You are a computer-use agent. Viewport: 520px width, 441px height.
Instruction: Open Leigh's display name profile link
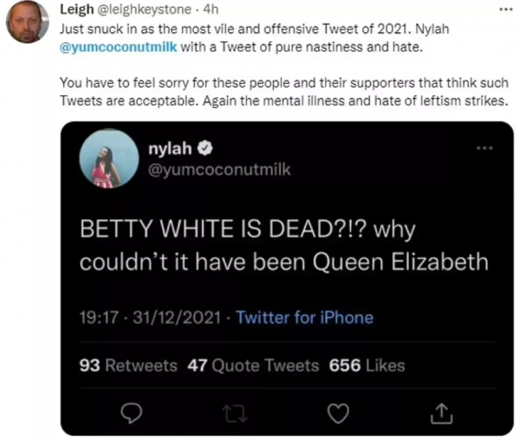pyautogui.click(x=79, y=9)
